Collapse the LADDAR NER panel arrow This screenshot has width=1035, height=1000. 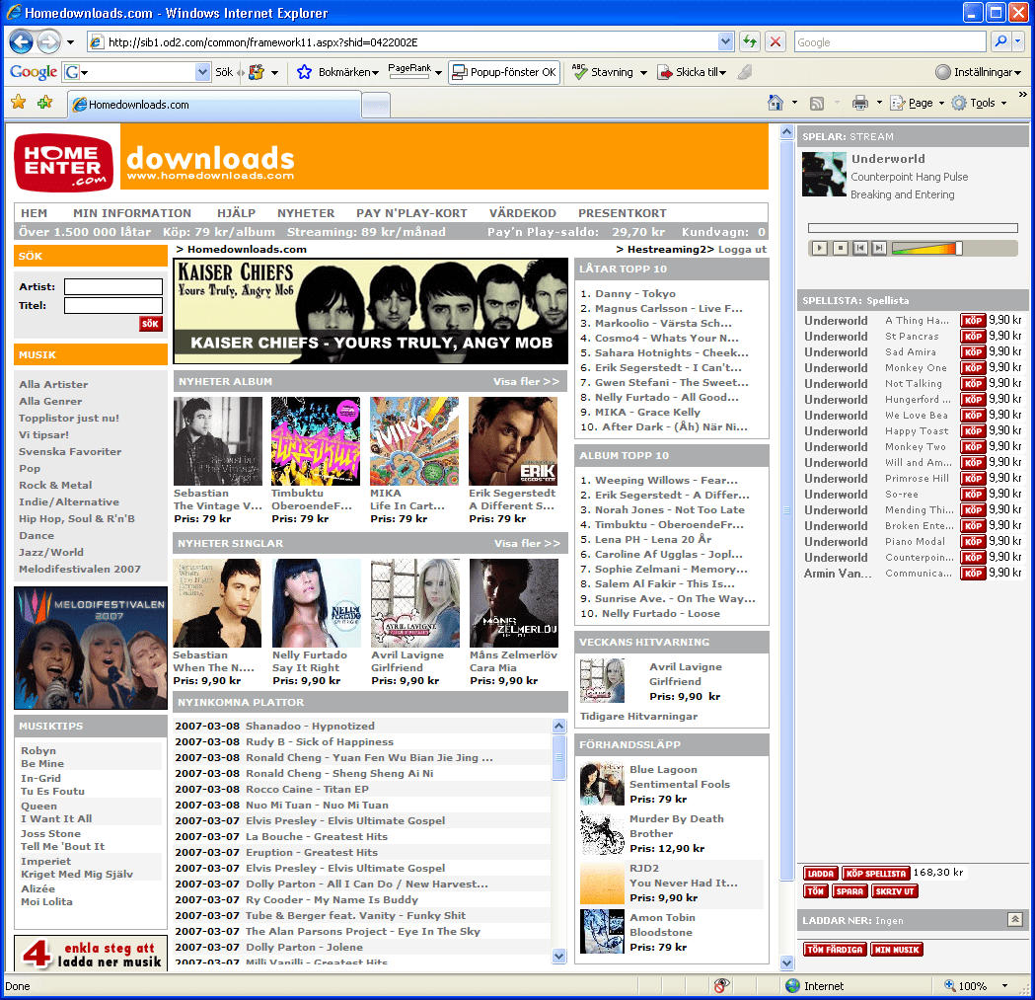click(1015, 919)
